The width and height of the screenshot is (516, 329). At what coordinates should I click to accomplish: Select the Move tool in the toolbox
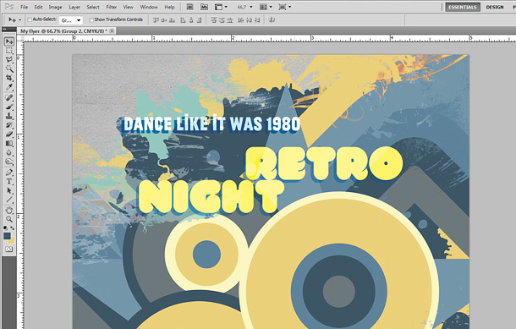pos(9,41)
